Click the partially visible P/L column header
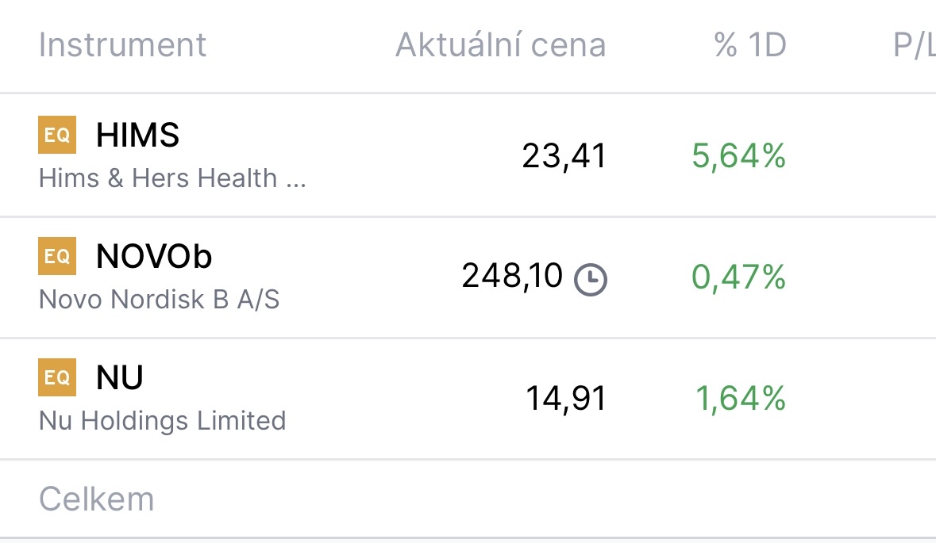The height and width of the screenshot is (543, 936). click(913, 45)
